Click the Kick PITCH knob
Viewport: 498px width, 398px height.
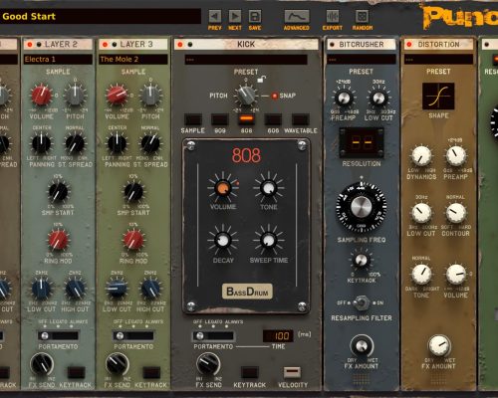point(246,96)
